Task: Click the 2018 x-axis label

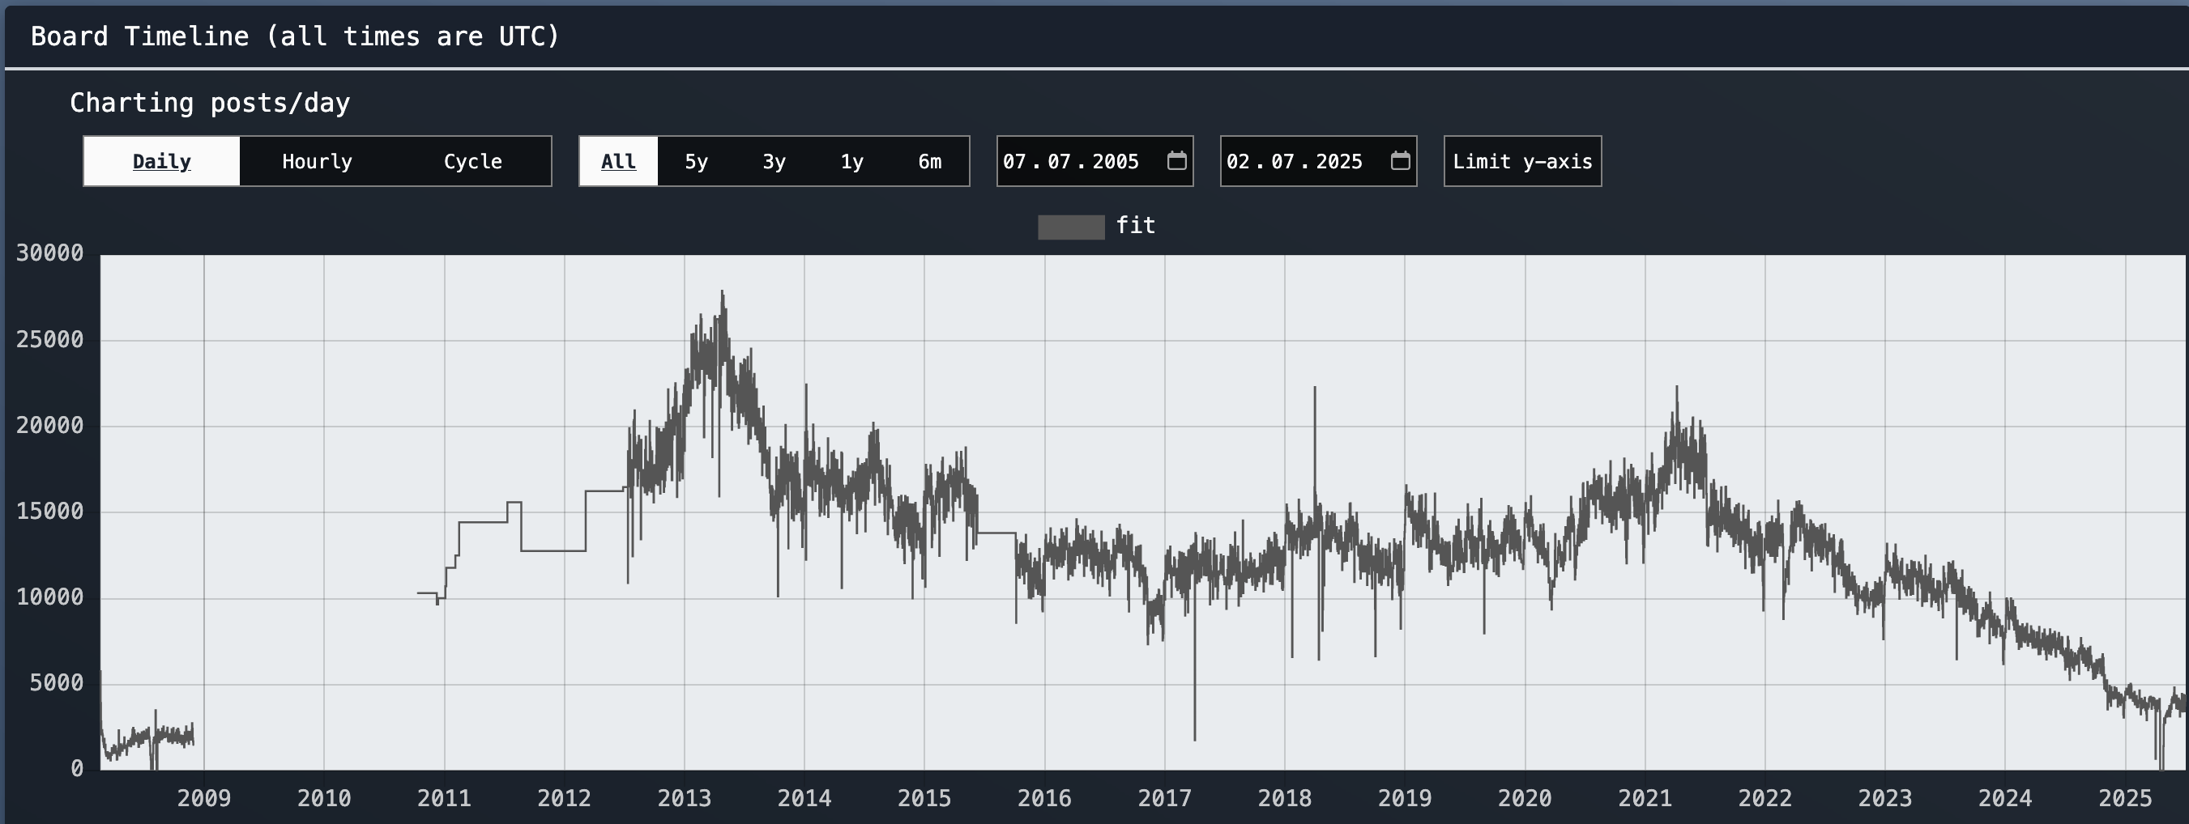Action: pos(1285,797)
